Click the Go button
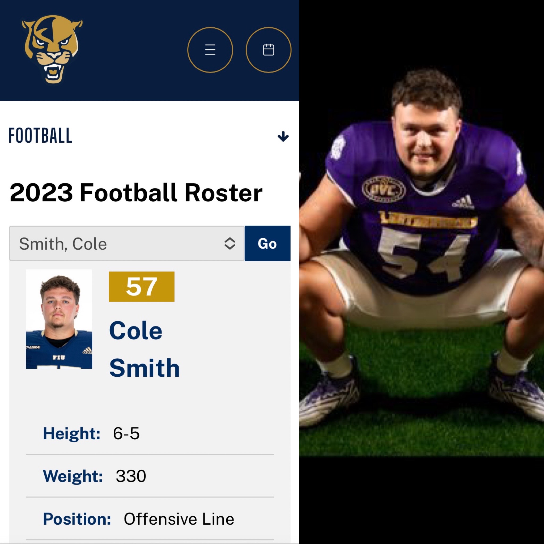 coord(267,243)
